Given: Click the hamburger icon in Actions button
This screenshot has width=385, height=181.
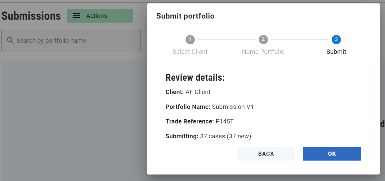Looking at the screenshot, I should point(76,16).
